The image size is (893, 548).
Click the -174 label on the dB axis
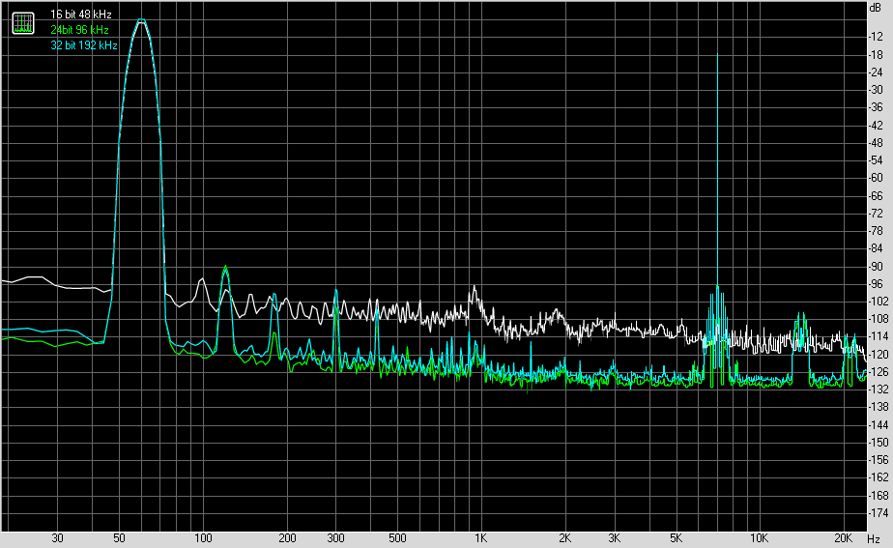(x=876, y=512)
